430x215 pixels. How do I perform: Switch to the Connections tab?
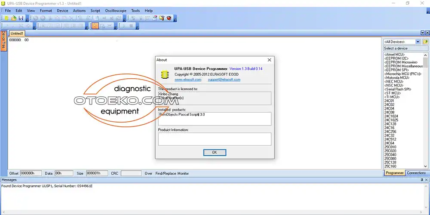click(416, 173)
